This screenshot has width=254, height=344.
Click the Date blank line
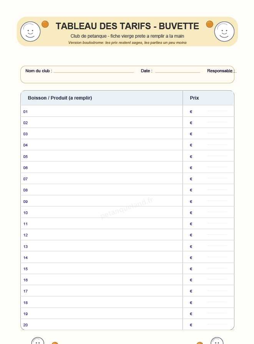pyautogui.click(x=178, y=72)
